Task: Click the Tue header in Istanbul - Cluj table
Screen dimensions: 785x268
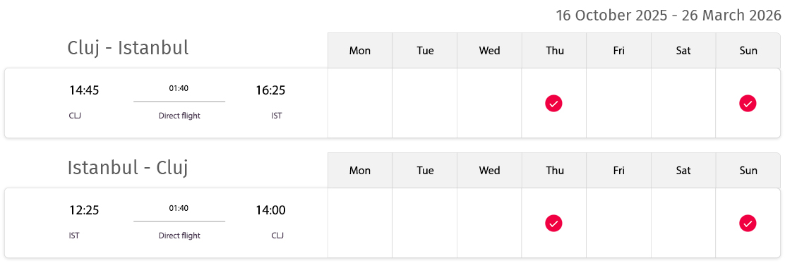Action: (424, 171)
